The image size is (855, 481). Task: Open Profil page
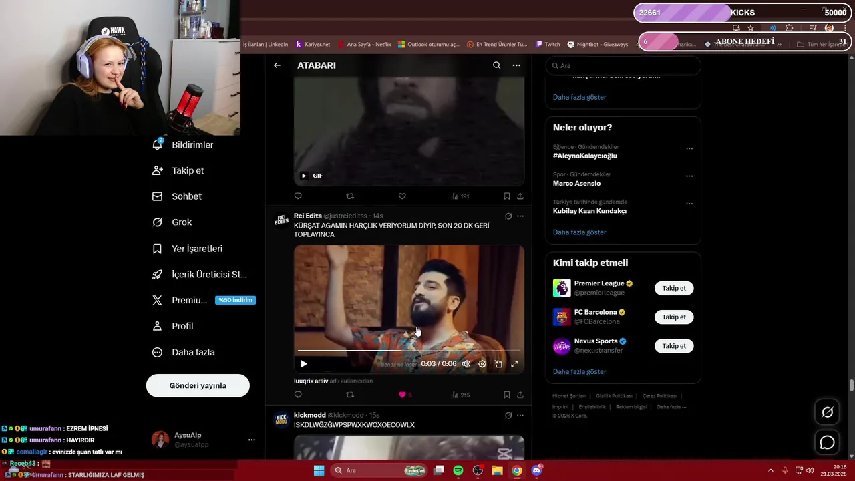(172, 326)
